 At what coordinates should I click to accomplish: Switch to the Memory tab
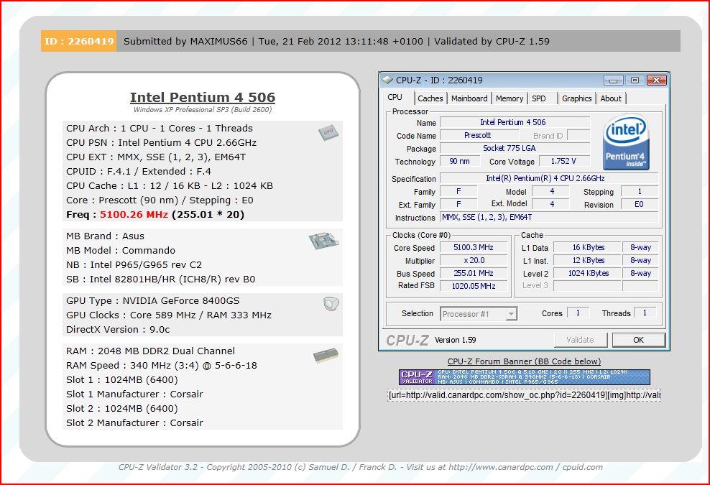pyautogui.click(x=510, y=98)
